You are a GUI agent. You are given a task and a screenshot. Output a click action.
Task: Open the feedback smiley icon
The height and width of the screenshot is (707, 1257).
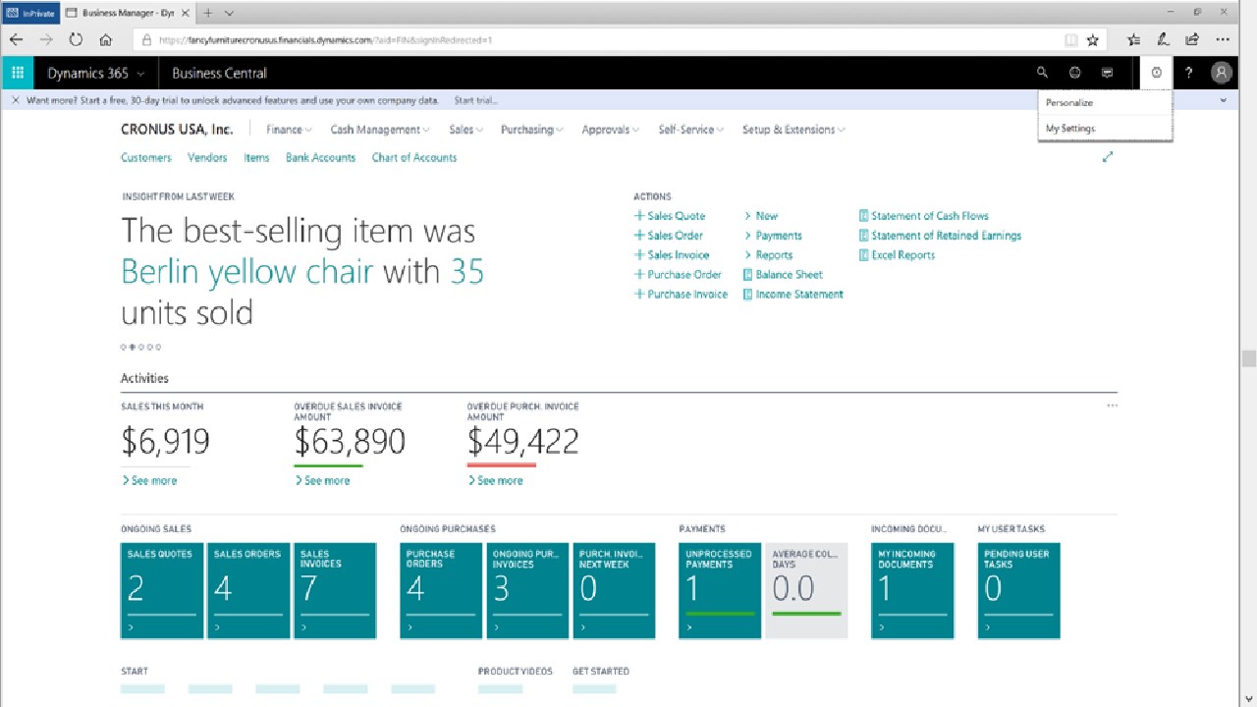1074,73
